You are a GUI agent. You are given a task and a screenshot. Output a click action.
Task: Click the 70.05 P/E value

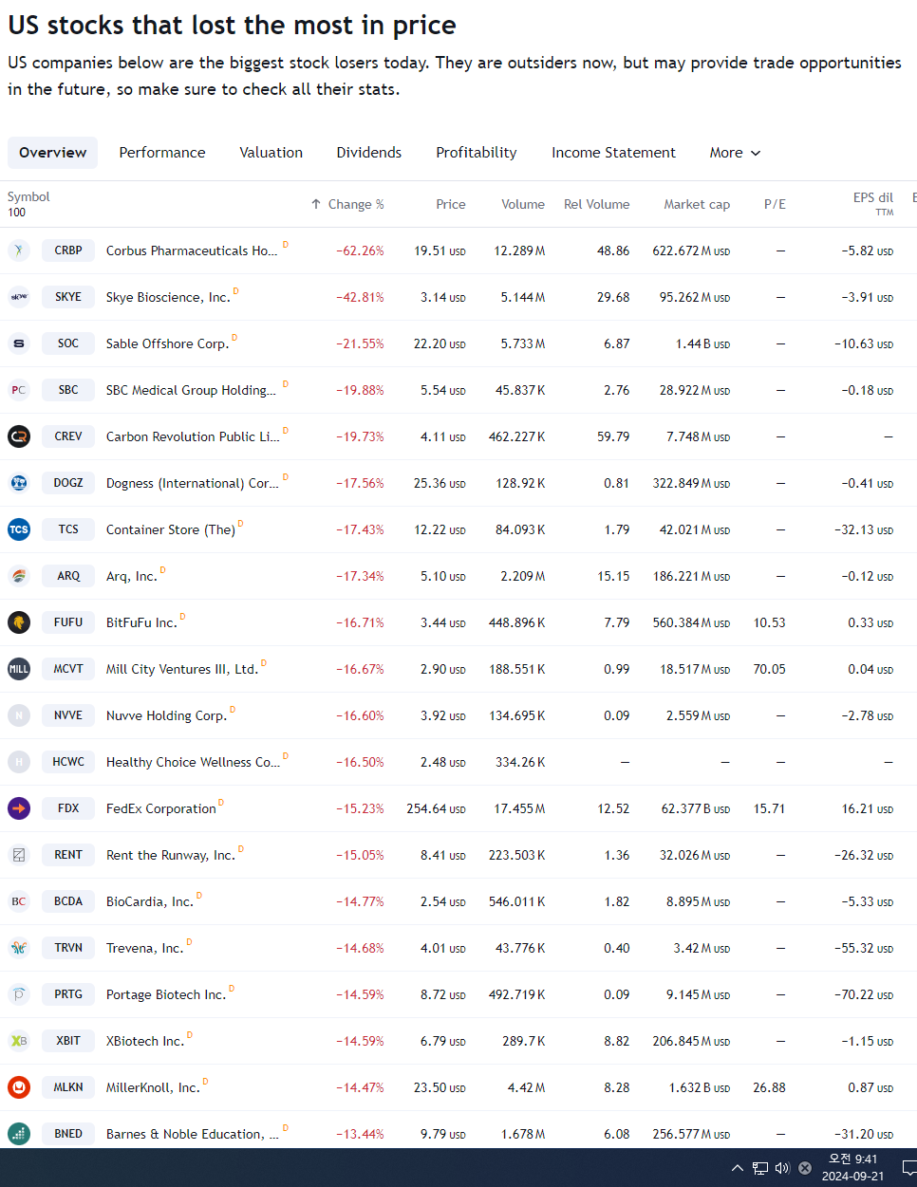pos(769,669)
